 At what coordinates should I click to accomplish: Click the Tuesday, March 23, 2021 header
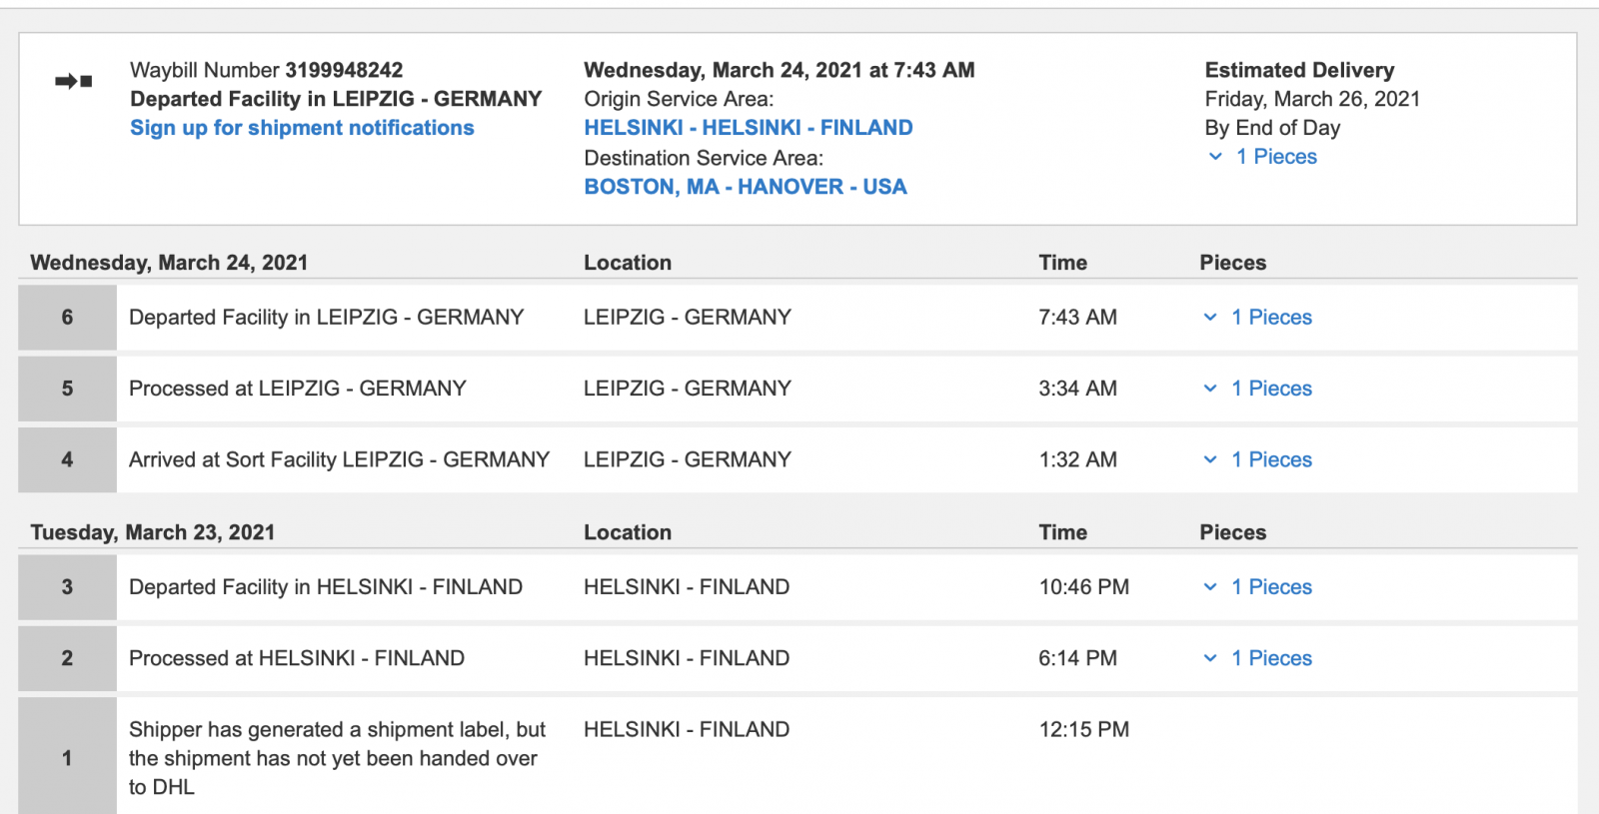[153, 532]
